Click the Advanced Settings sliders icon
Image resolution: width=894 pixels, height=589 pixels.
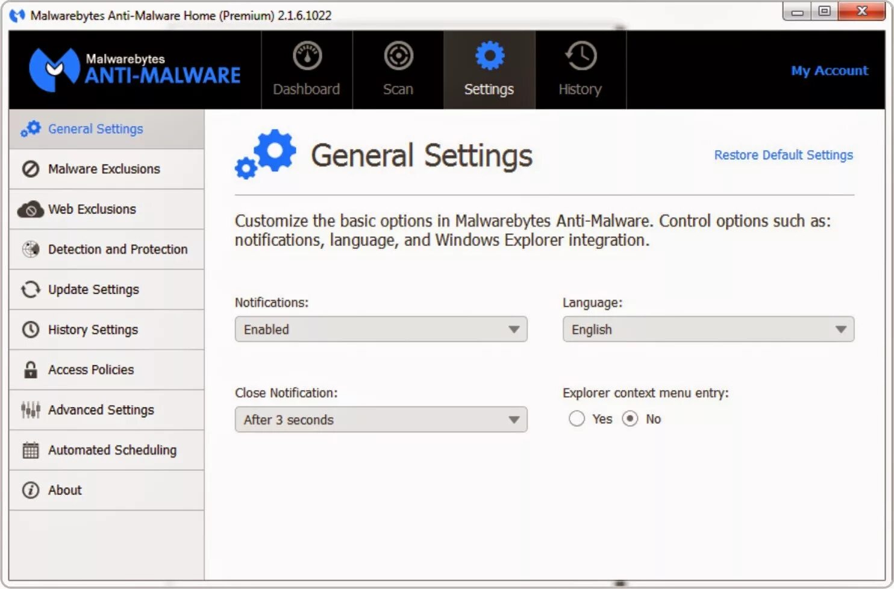coord(31,410)
